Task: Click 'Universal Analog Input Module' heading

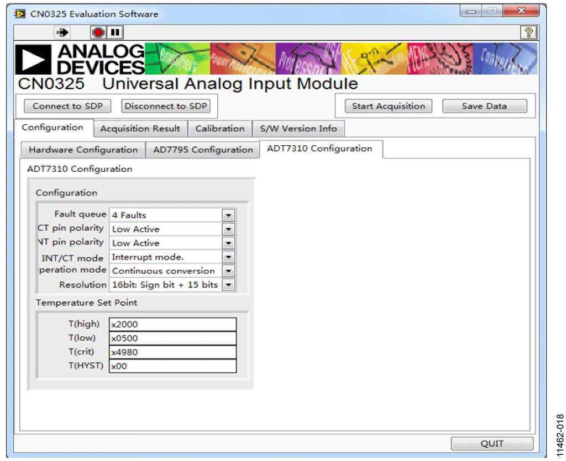Action: (x=230, y=84)
